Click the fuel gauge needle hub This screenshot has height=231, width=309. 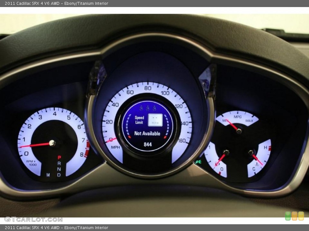226,152
